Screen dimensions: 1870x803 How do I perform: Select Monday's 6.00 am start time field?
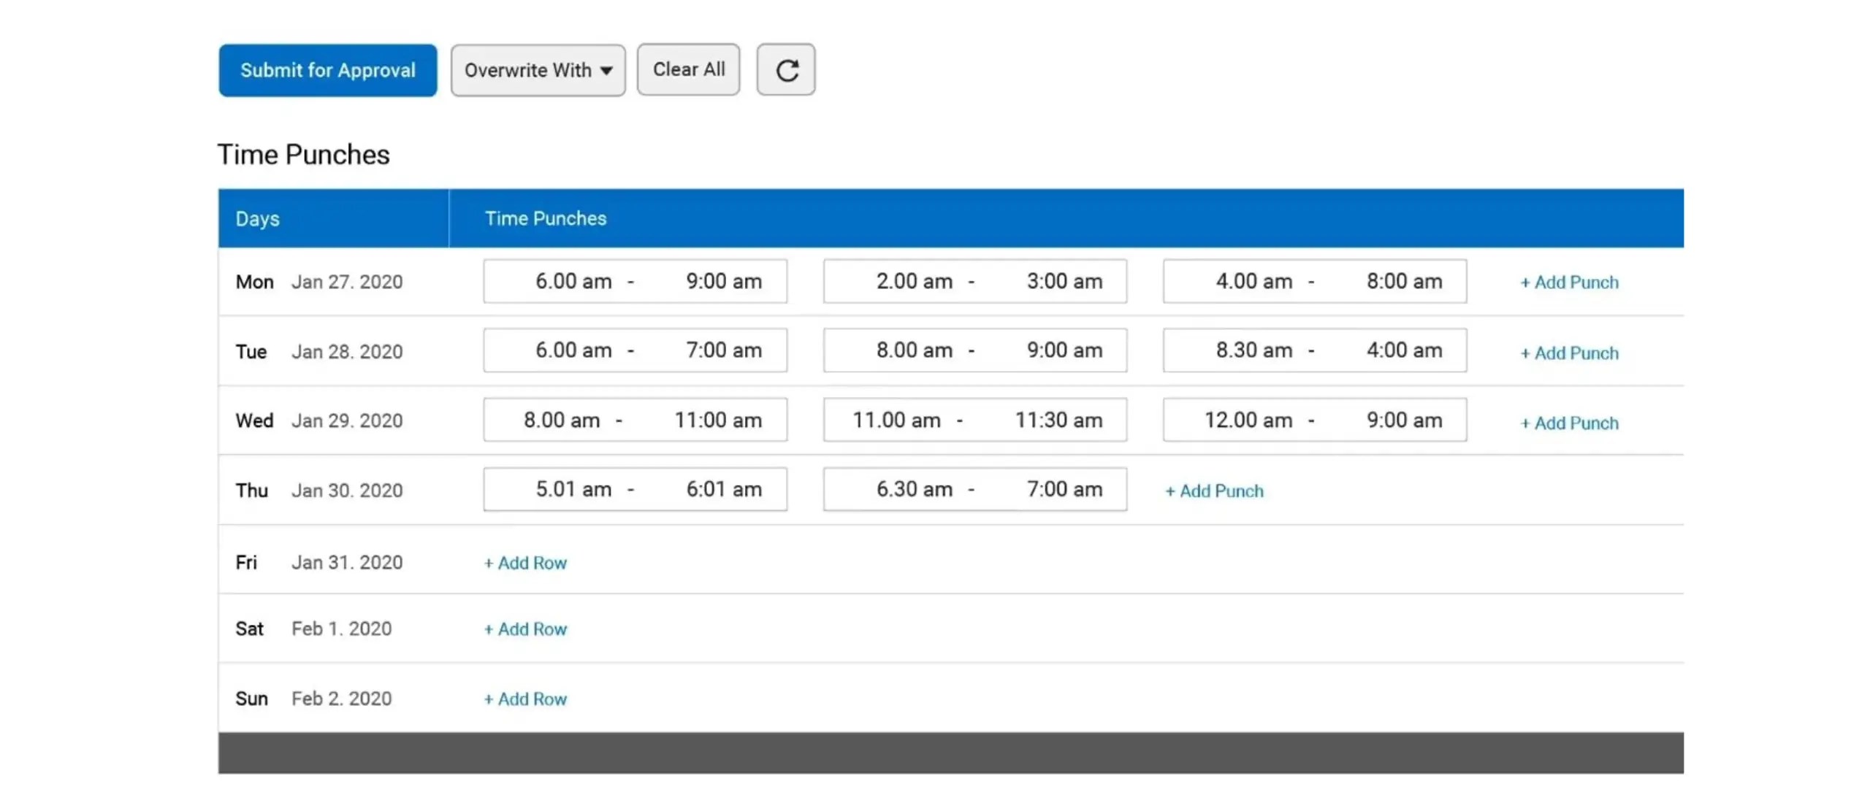coord(573,281)
